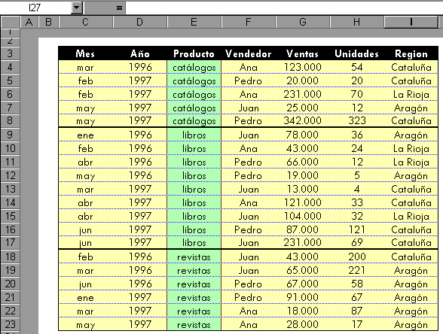Select the Unidades cell showing 221
The height and width of the screenshot is (334, 443).
(357, 270)
